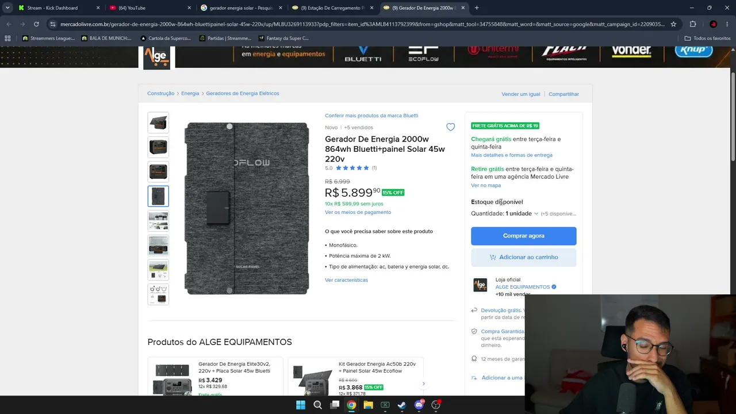Viewport: 736px width, 414px height.
Task: Click Adicionar ao carrinho button
Action: [x=523, y=257]
